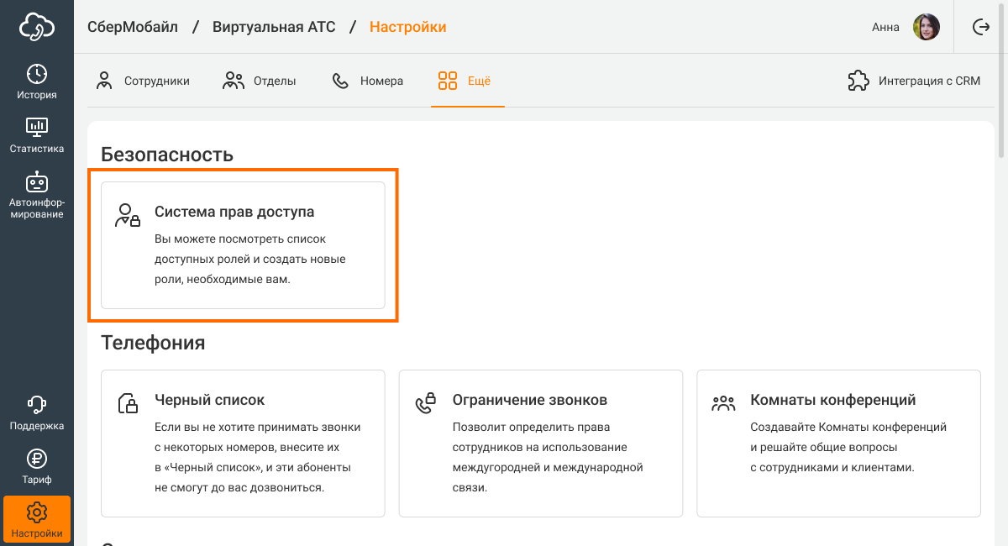Open the История call history section
Viewport: 1008px width, 546px height.
pos(37,81)
